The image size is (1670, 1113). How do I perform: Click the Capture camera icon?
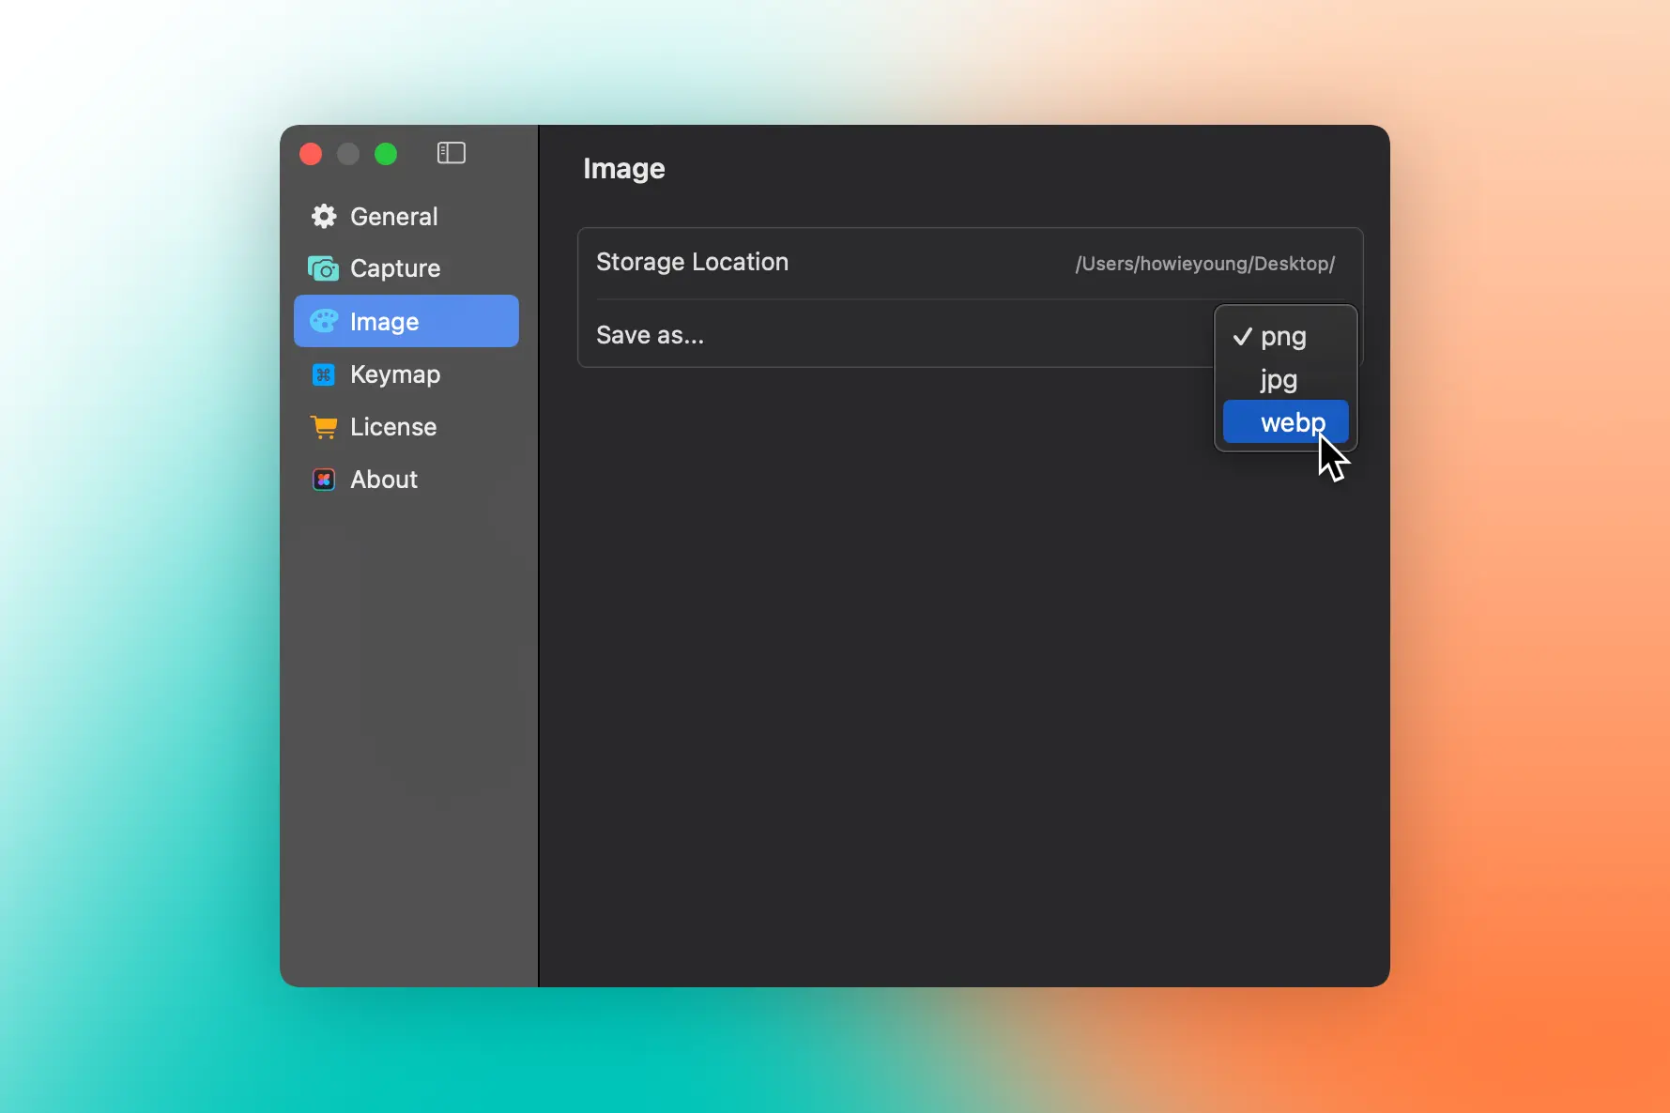click(324, 269)
